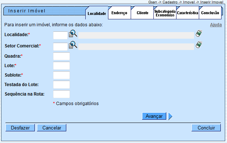The height and width of the screenshot is (143, 227).
Task: Click the gray Setor Comercial description field
Action: pos(136,47)
